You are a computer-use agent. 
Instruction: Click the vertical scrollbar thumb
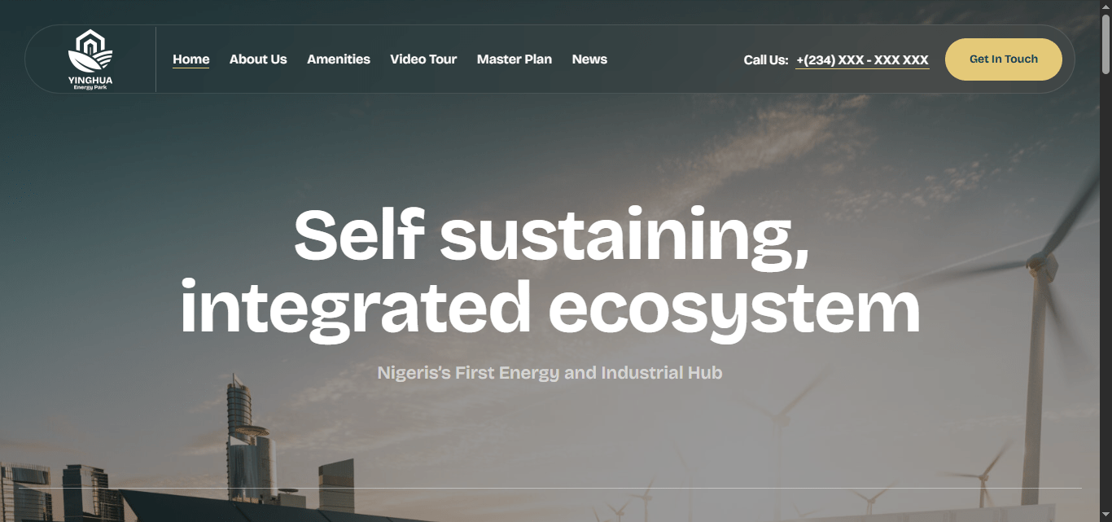point(1105,45)
